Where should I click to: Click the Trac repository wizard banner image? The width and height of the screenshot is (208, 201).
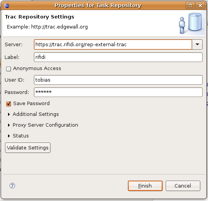[x=191, y=23]
